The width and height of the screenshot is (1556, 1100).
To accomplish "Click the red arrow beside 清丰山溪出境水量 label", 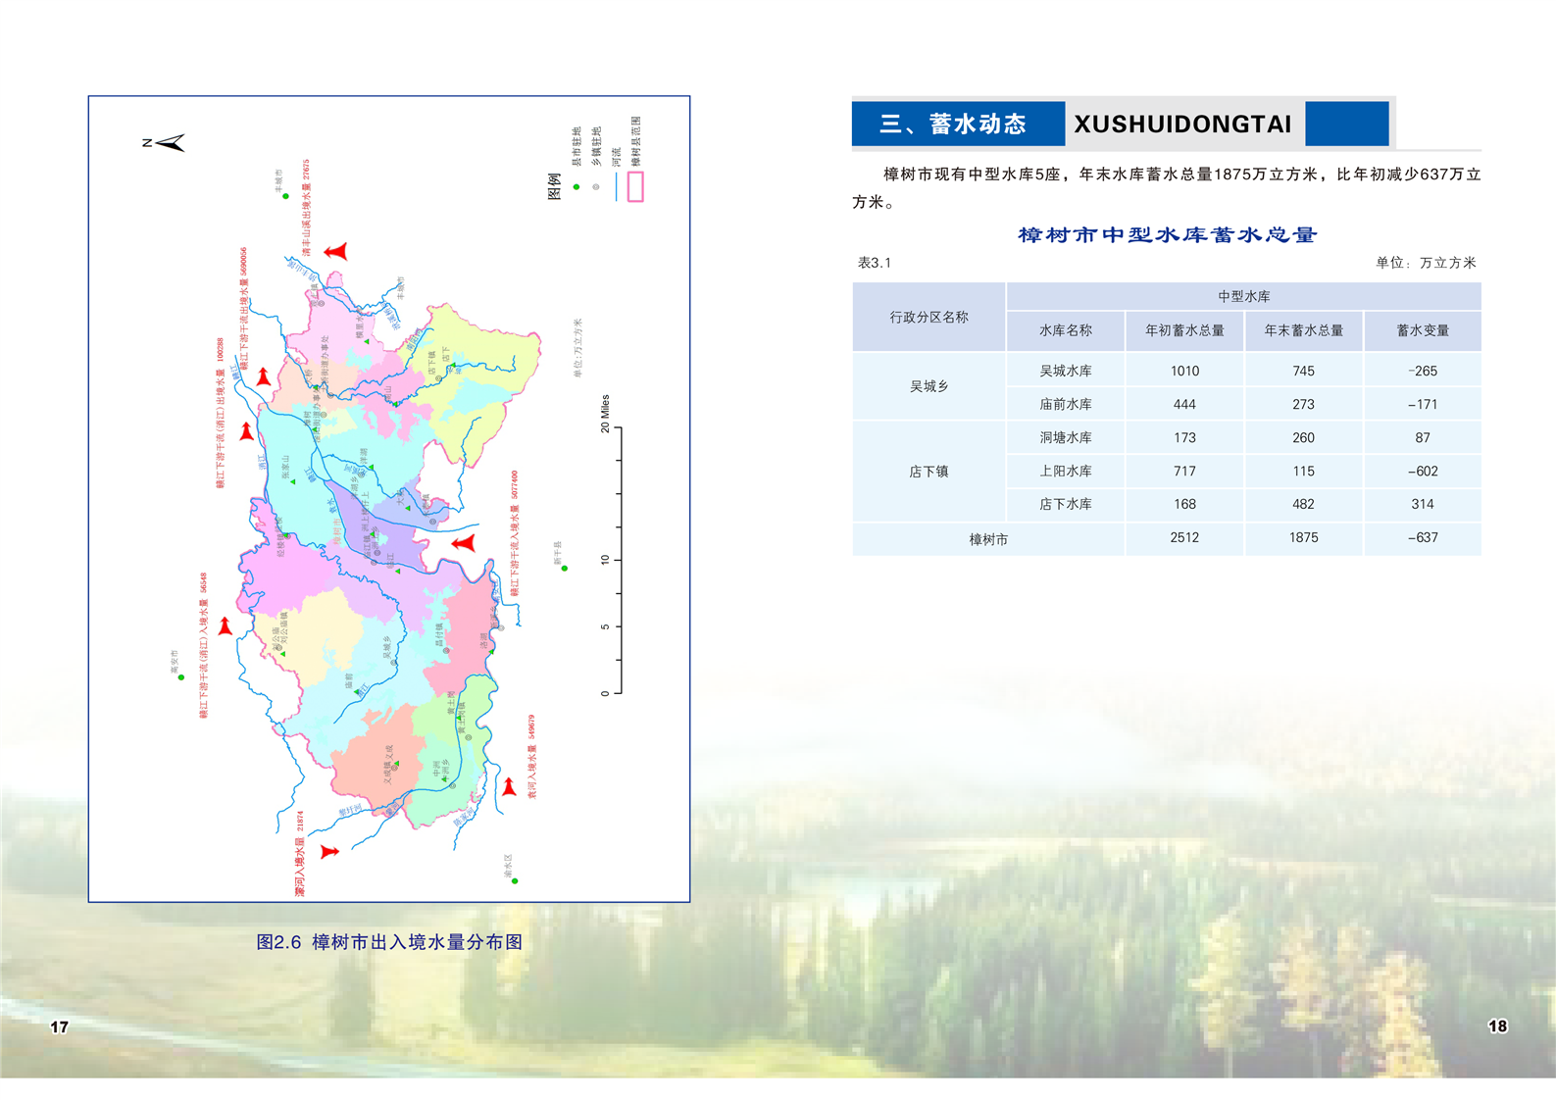I will click(336, 252).
